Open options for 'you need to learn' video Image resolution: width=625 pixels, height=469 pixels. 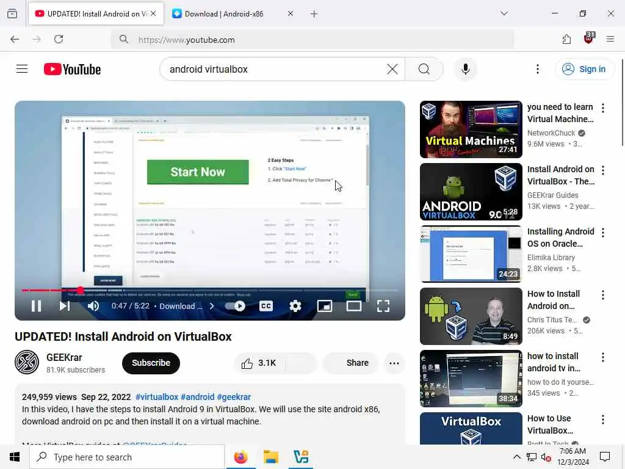602,107
